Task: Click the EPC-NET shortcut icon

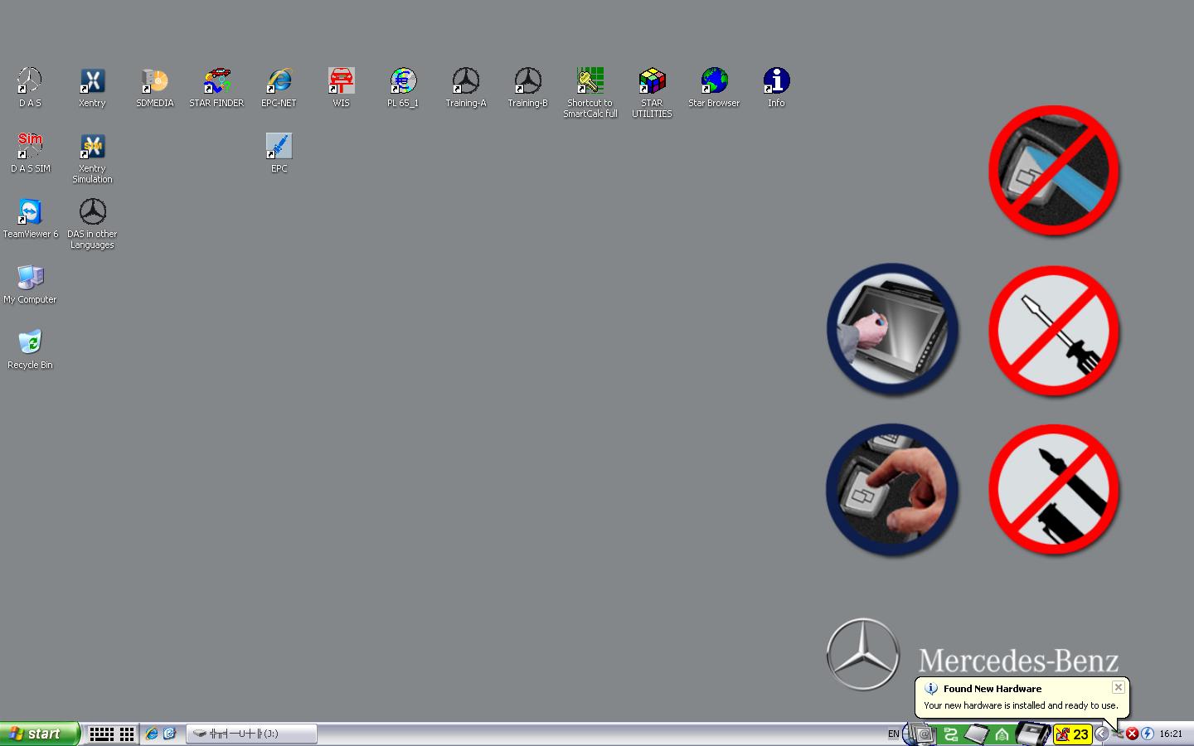Action: pyautogui.click(x=279, y=82)
